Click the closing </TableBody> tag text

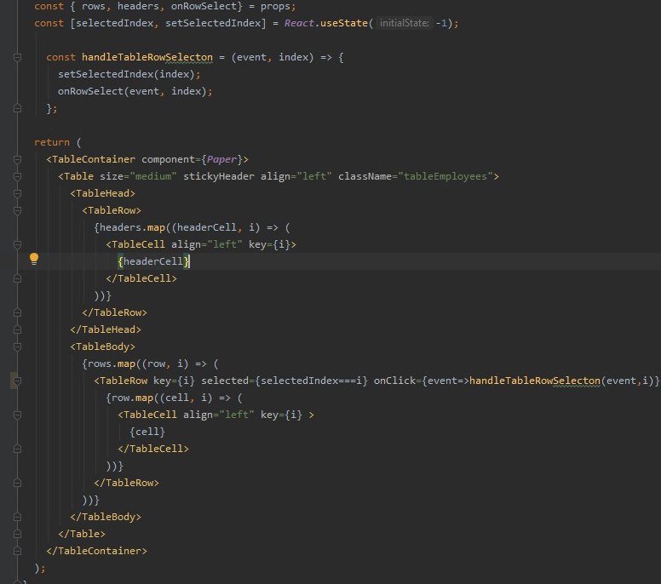coord(106,517)
